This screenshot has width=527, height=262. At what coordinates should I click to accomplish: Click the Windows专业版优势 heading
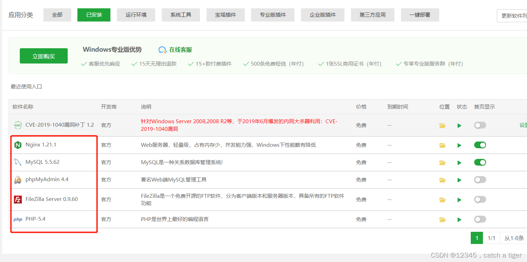coord(112,50)
